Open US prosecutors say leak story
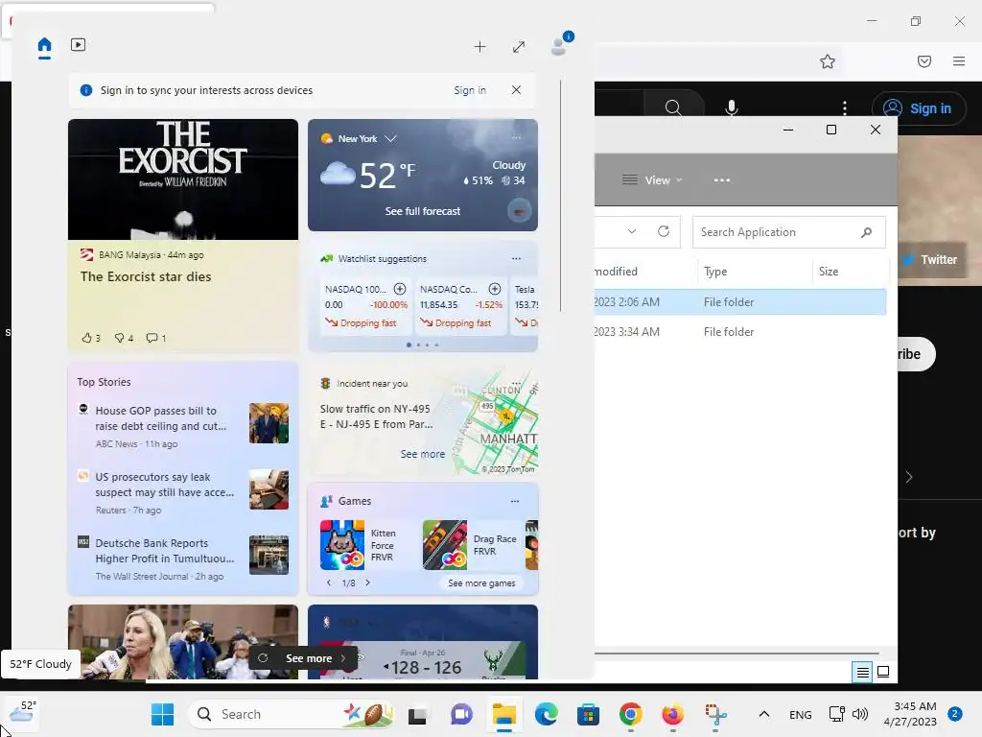Screen dimensions: 982x737 (x=183, y=493)
